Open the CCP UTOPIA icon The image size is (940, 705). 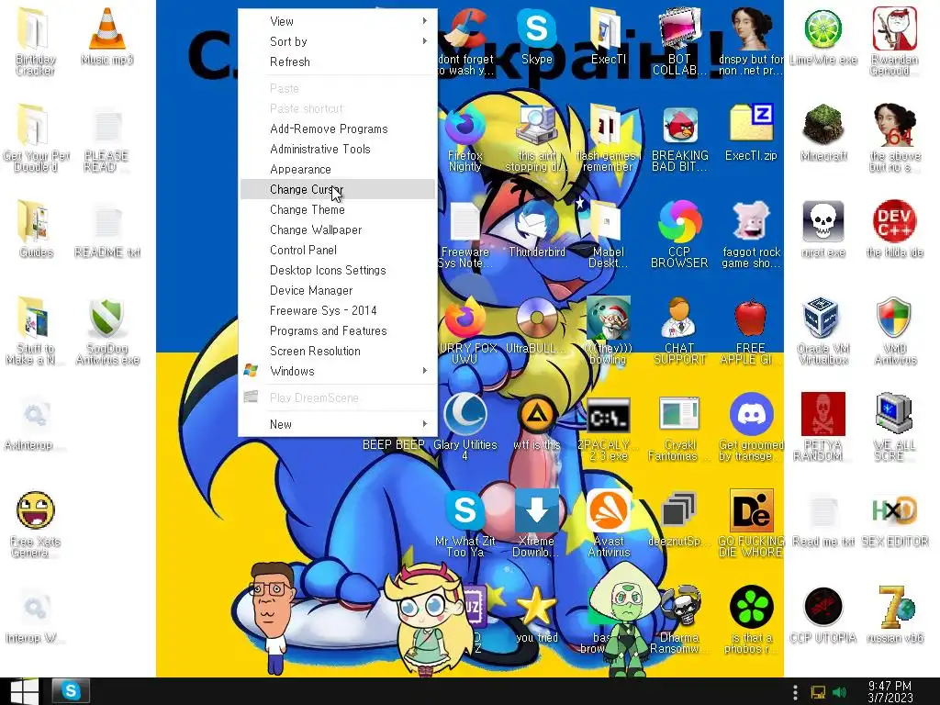(x=823, y=607)
